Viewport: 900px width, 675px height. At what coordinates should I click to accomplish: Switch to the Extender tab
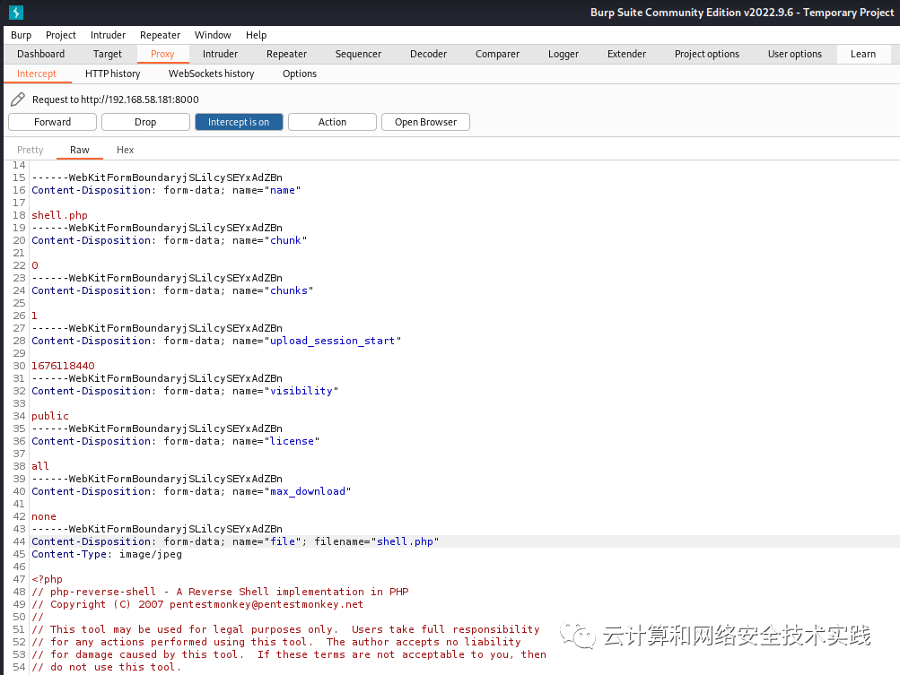coord(627,54)
